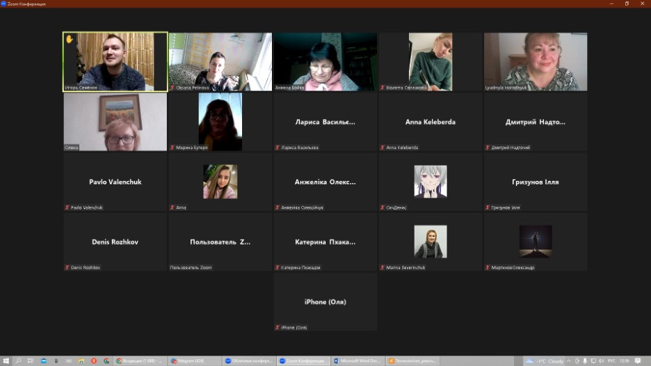Switch to the Telegram taskbar window
The width and height of the screenshot is (651, 366).
point(195,361)
